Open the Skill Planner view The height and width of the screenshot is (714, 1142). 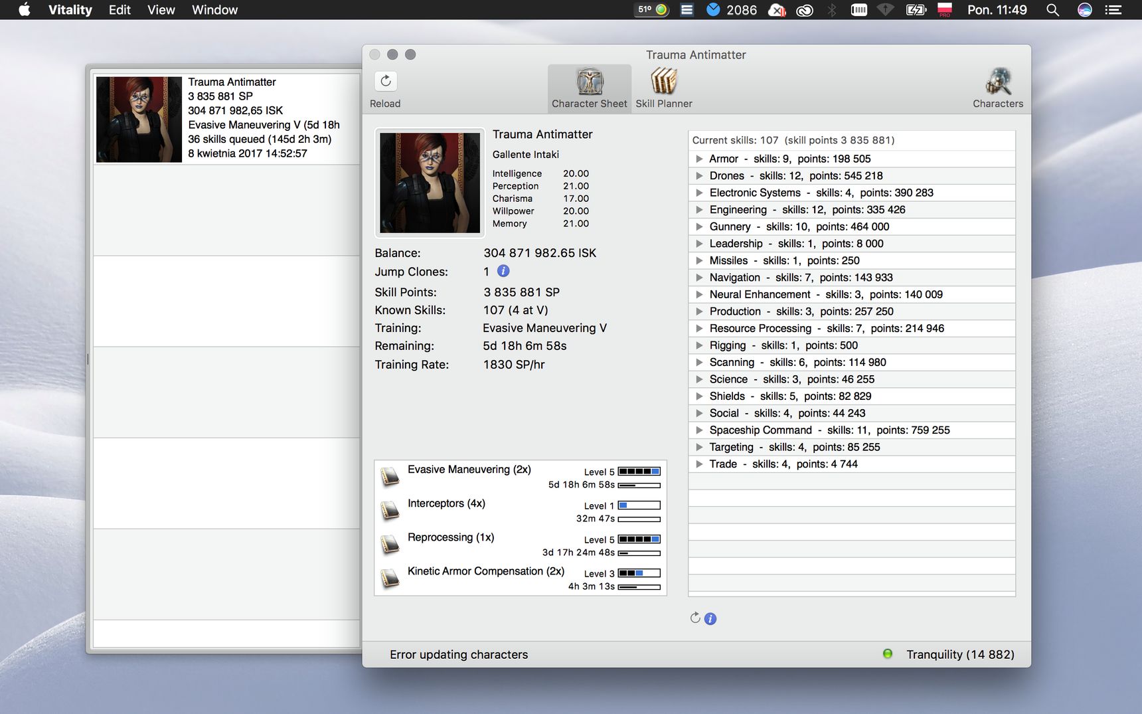663,88
